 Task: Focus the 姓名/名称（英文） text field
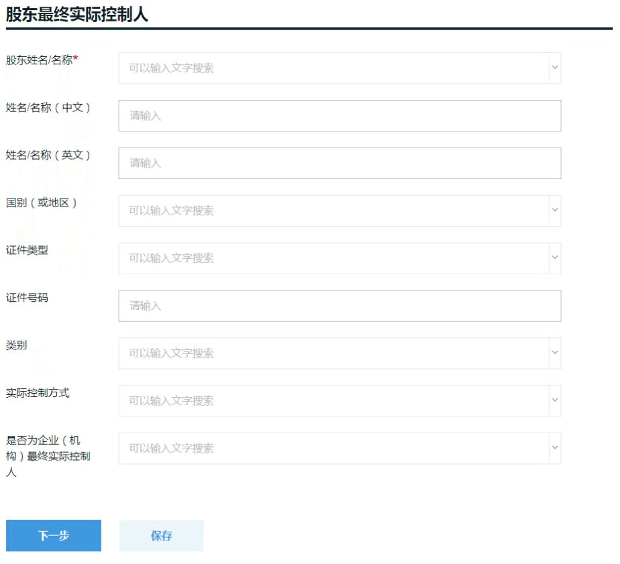(340, 163)
